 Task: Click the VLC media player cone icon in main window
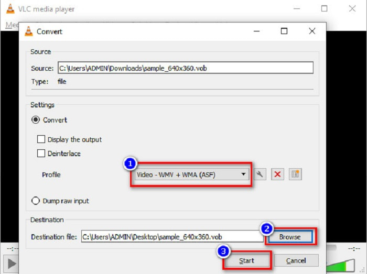click(x=10, y=9)
